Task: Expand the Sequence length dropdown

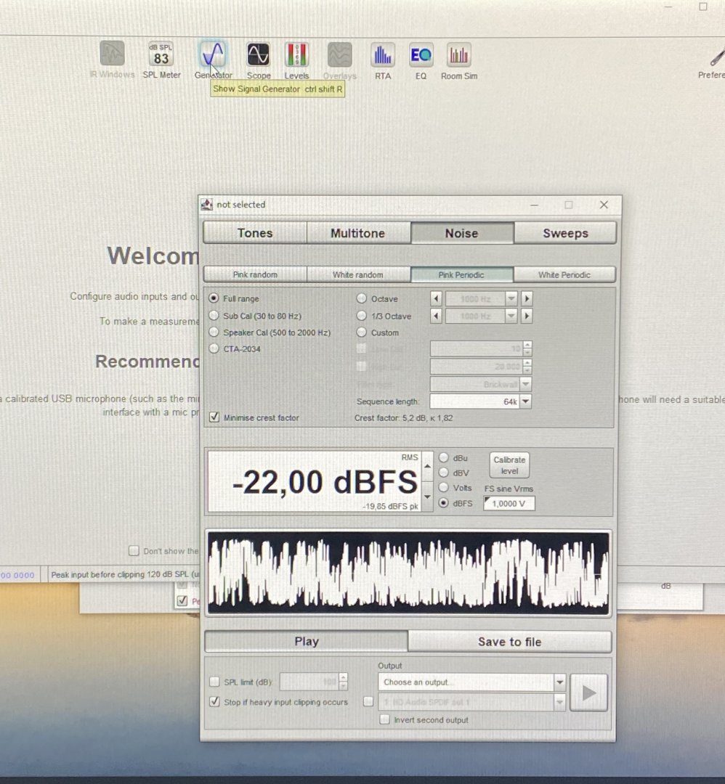Action: click(x=525, y=401)
